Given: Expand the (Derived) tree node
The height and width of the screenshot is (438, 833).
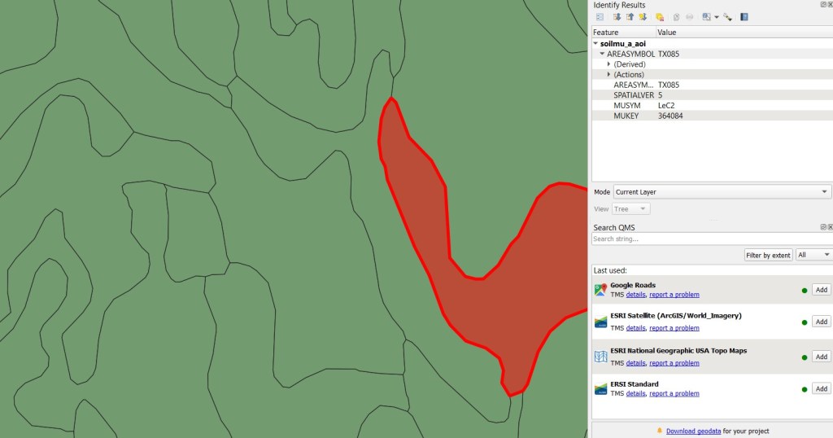Looking at the screenshot, I should click(608, 64).
